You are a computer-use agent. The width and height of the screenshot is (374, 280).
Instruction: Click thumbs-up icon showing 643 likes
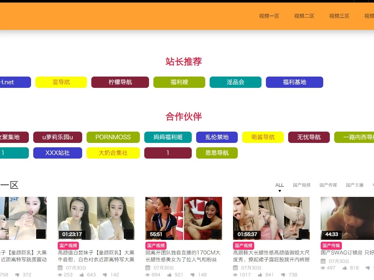(82, 275)
